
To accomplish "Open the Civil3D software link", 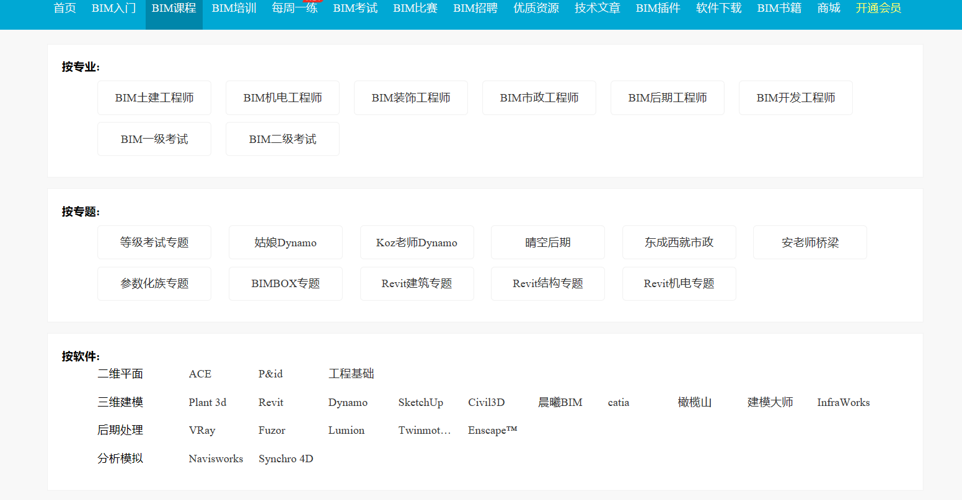I will [487, 402].
